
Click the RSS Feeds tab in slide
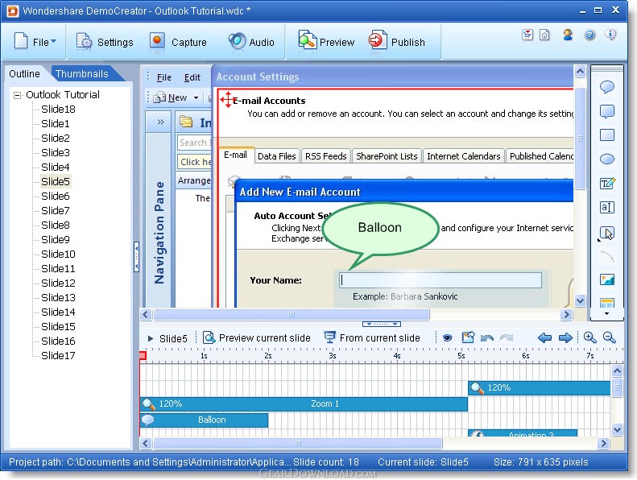click(x=326, y=156)
